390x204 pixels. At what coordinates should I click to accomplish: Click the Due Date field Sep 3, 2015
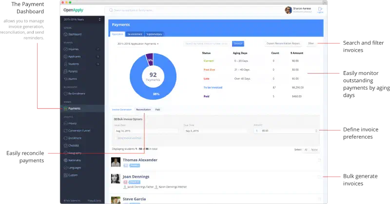point(216,131)
